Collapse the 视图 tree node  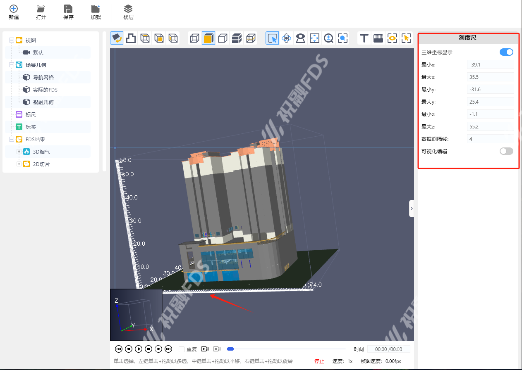[12, 40]
